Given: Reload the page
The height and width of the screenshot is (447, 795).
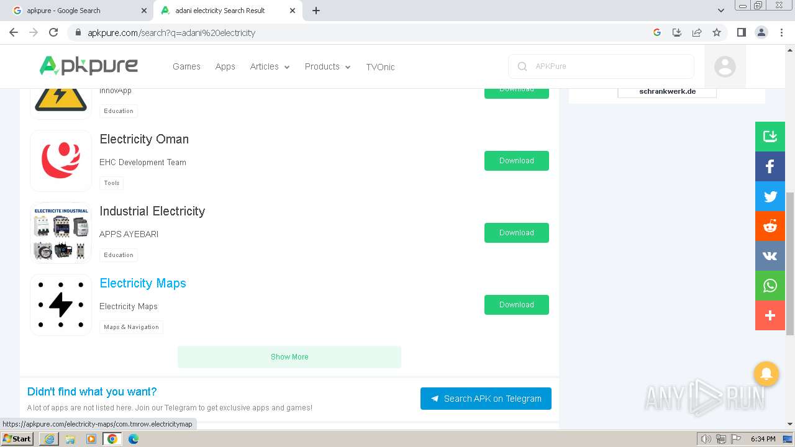Looking at the screenshot, I should click(53, 32).
